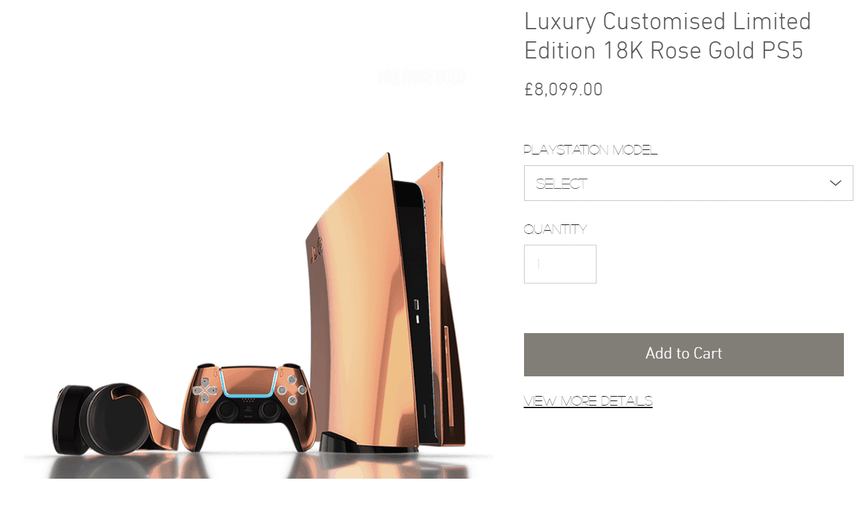
Task: Click the controller's left analog stick
Action: click(x=228, y=411)
